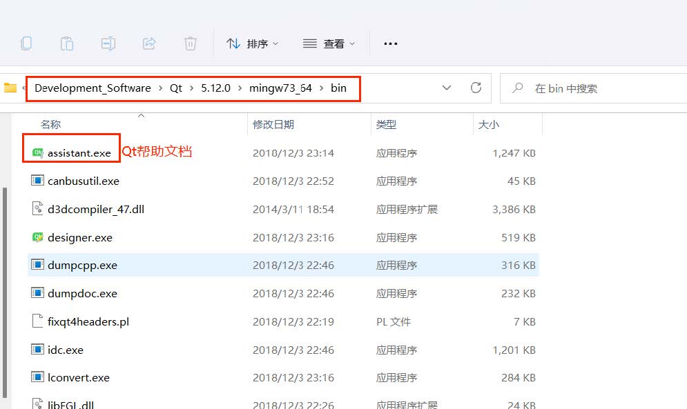The width and height of the screenshot is (687, 409).
Task: Open the three-dots more options menu
Action: tap(390, 43)
